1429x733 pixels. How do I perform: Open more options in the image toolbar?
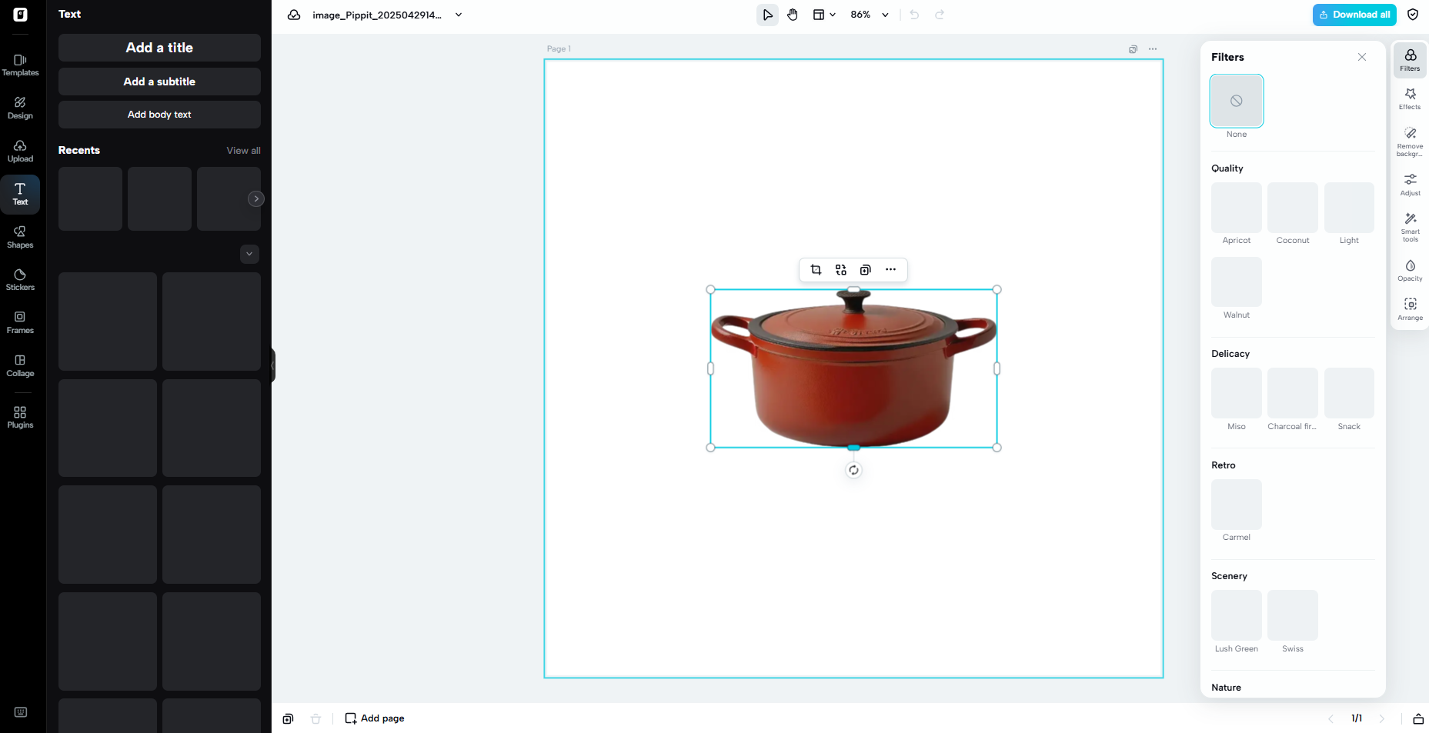(x=890, y=270)
